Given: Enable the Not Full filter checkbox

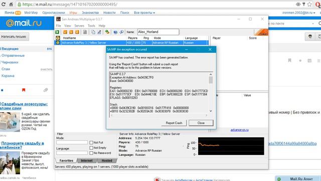Looking at the screenshot, I should pos(91,142).
